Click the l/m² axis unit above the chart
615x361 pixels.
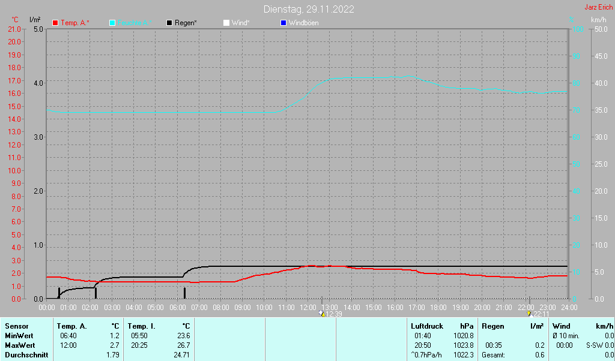point(35,20)
